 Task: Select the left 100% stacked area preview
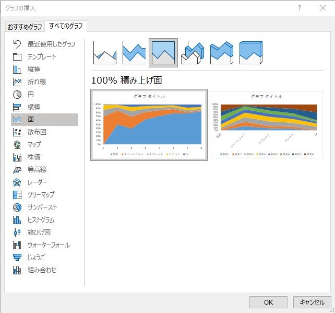tap(149, 125)
